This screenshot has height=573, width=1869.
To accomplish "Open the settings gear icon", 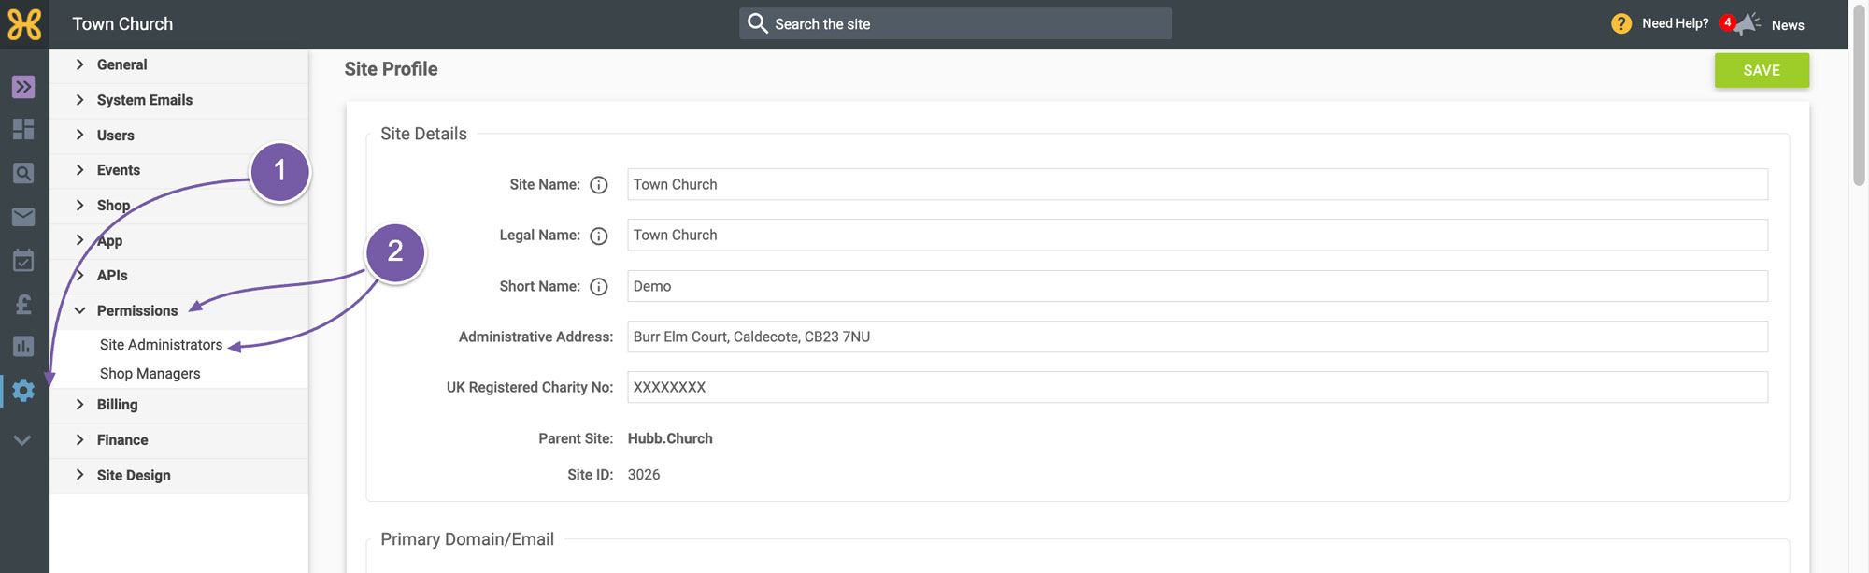I will click(23, 390).
